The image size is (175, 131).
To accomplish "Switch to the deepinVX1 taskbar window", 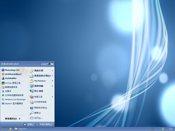I will click(21, 129).
